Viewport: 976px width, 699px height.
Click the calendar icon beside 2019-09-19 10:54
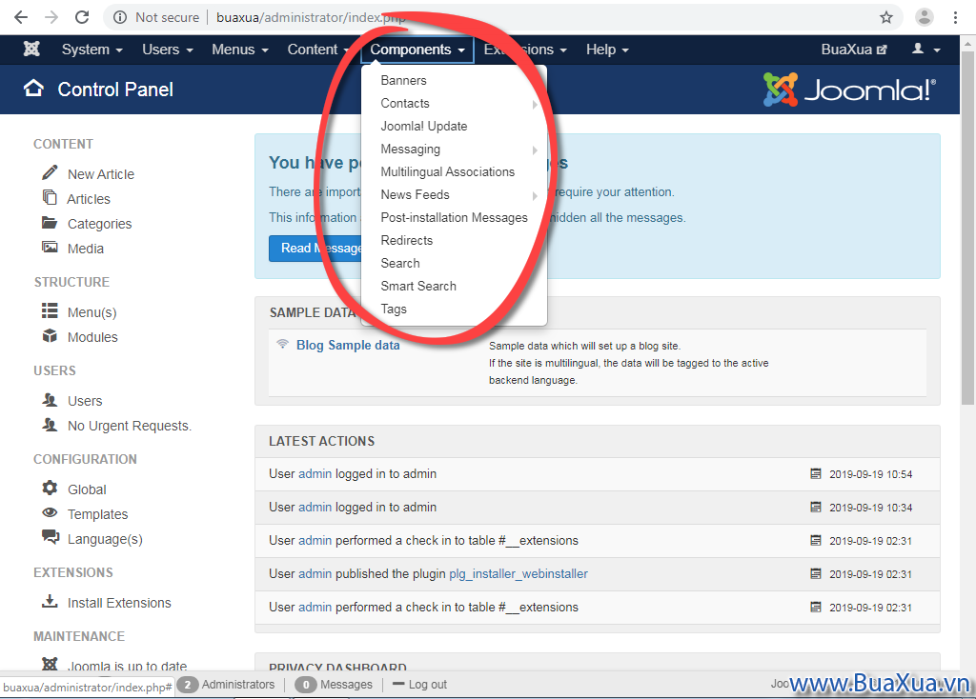coord(816,474)
